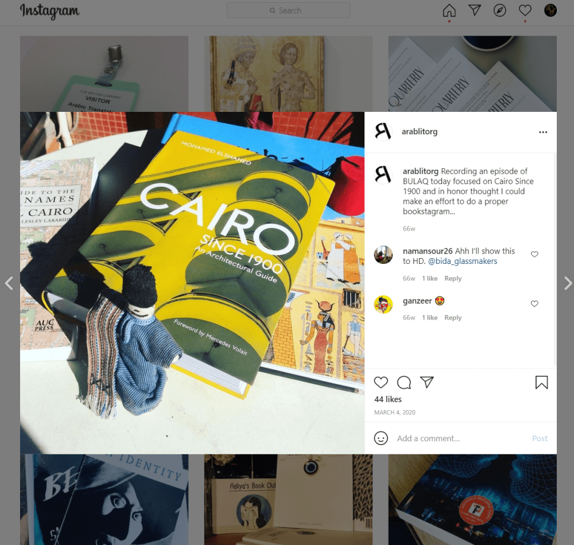Go to the previous post arrow
574x545 pixels.
point(9,283)
